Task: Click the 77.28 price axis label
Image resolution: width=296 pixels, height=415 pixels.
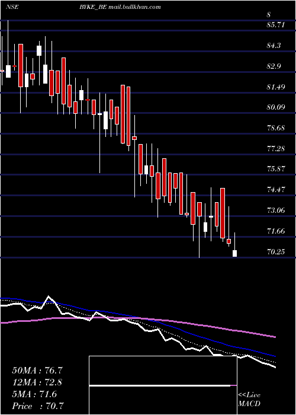Action: click(276, 149)
